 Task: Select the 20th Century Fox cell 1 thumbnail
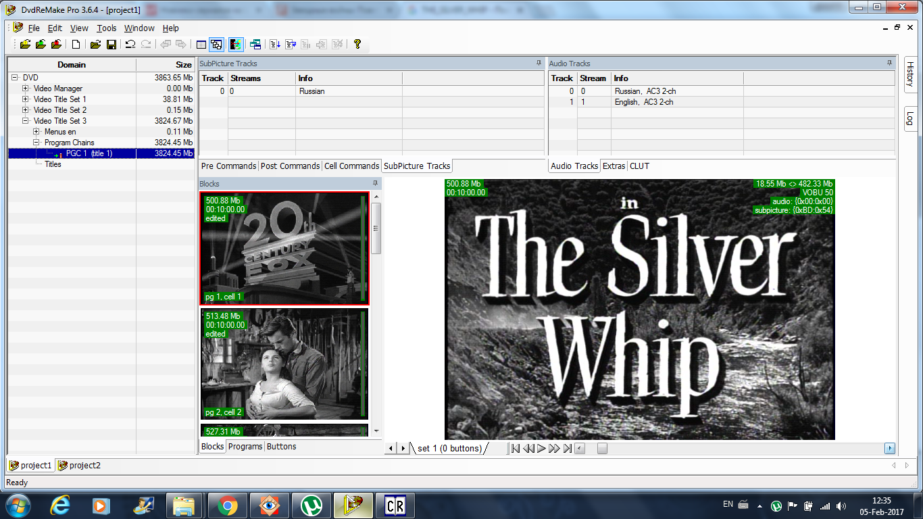[284, 248]
